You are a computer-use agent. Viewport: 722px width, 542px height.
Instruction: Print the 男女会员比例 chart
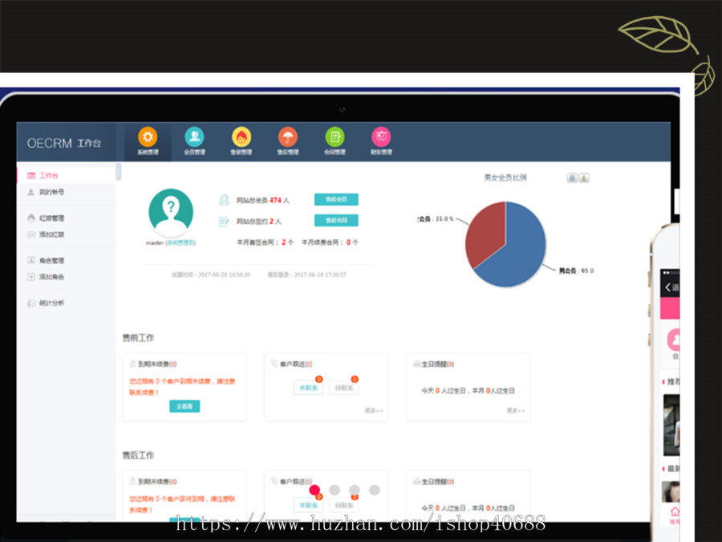(572, 178)
